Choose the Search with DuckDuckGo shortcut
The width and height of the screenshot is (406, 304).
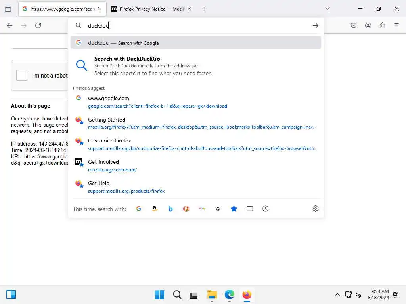click(x=196, y=66)
